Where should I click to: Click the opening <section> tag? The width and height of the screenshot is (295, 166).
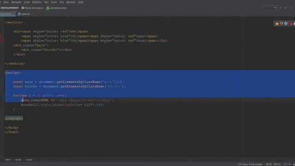[14, 23]
